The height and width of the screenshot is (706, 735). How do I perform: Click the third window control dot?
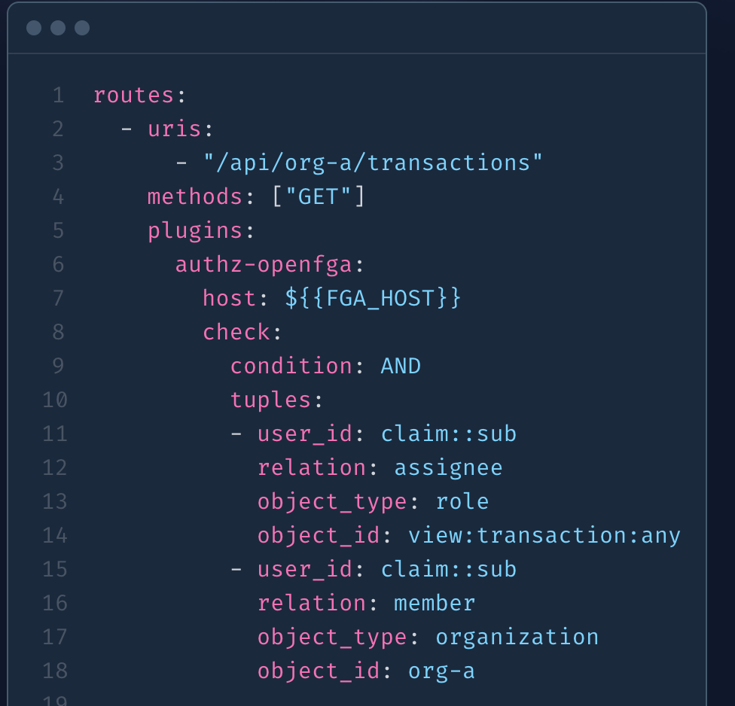coord(82,28)
